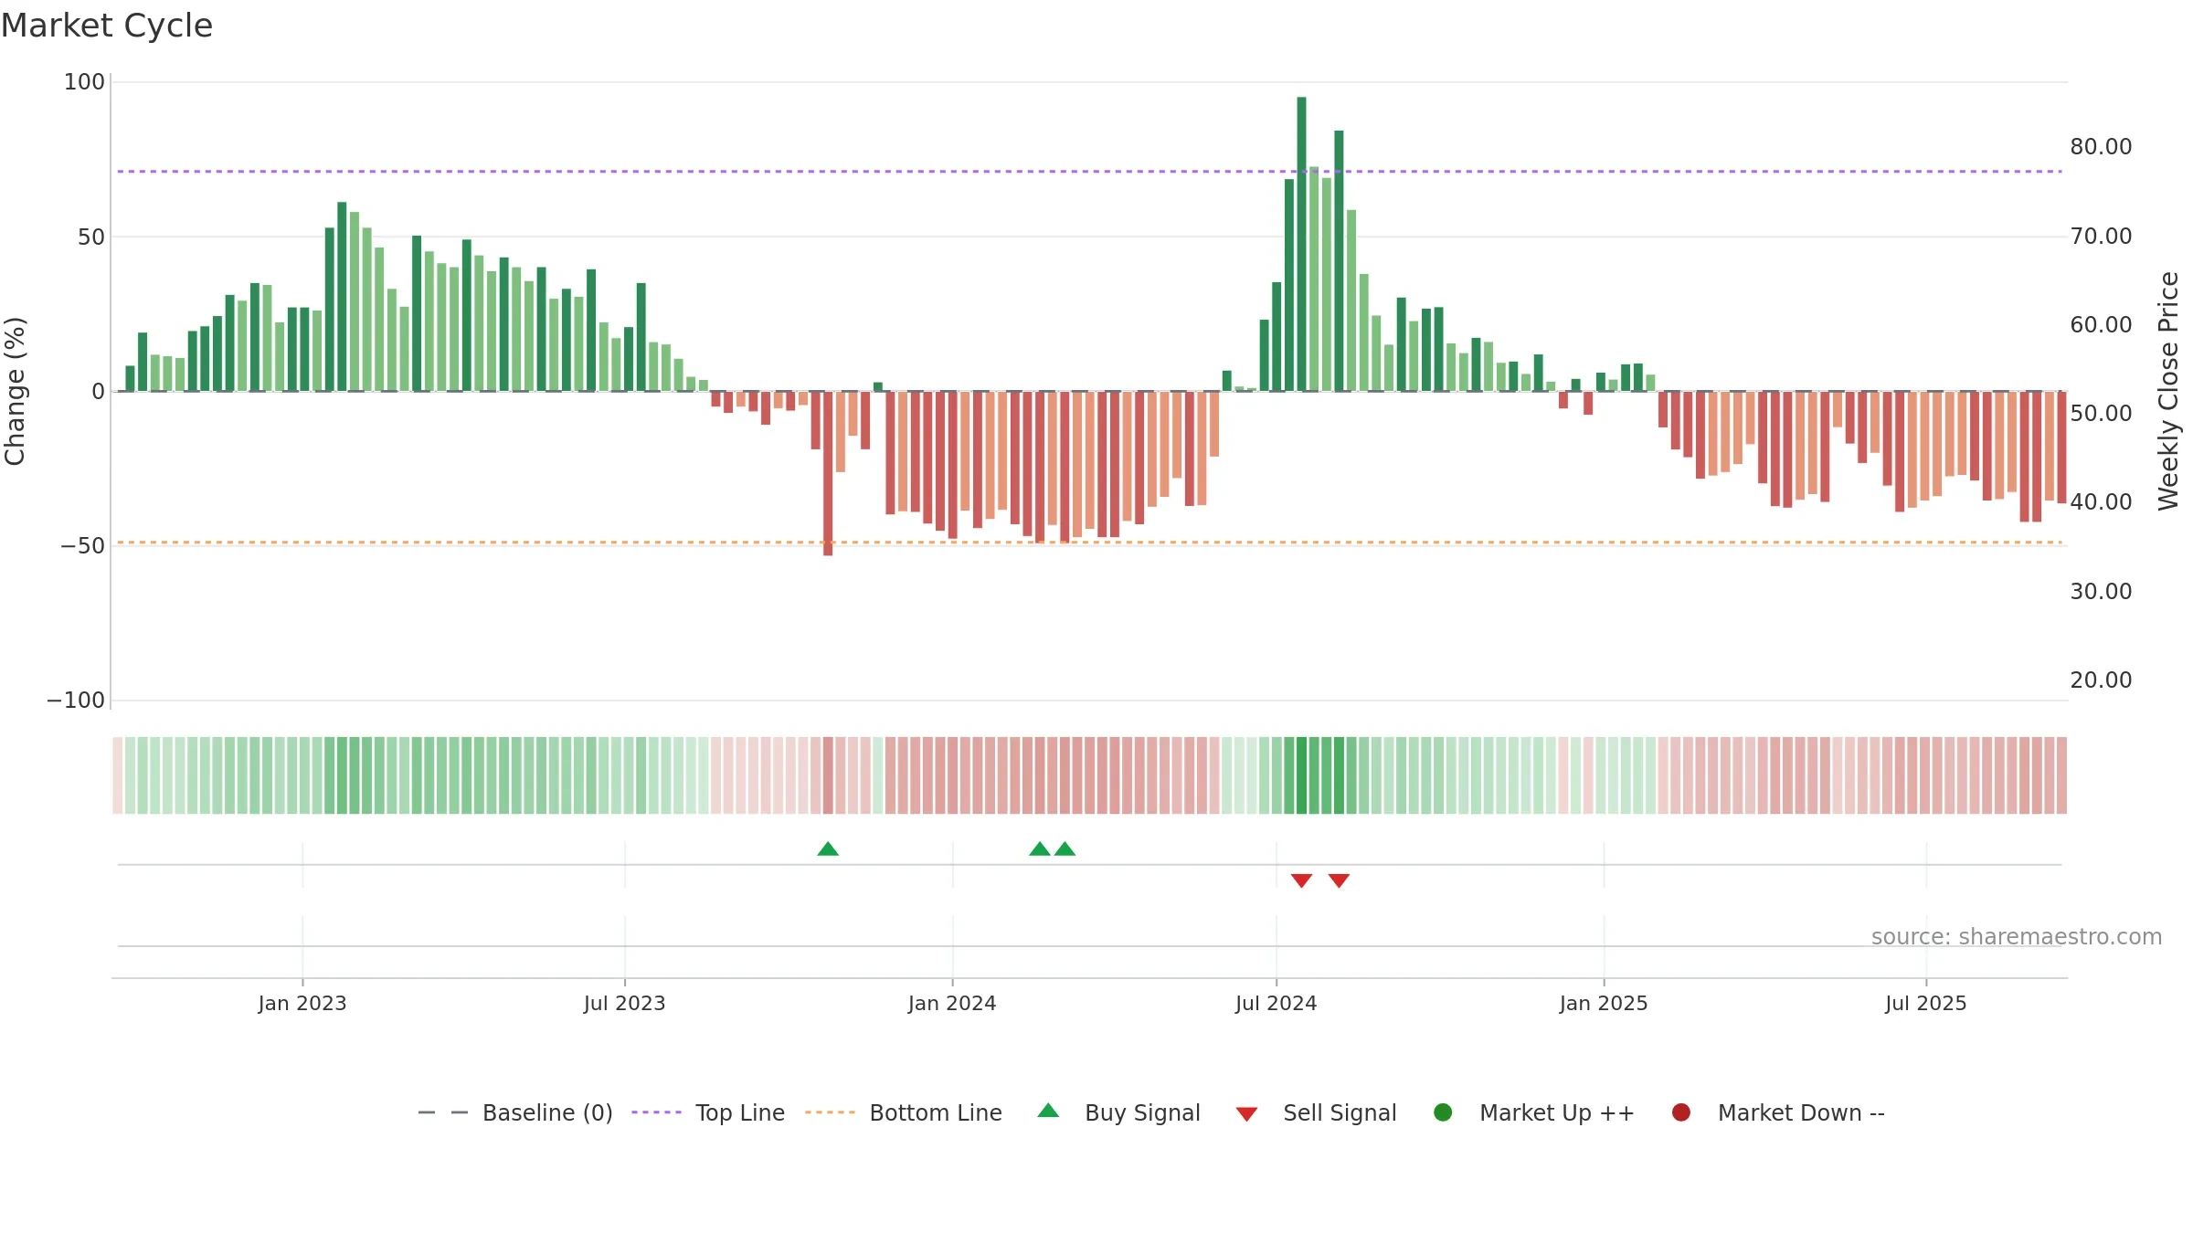The image size is (2193, 1233).
Task: Click the 100 tick label on left axis
Action: pyautogui.click(x=84, y=82)
